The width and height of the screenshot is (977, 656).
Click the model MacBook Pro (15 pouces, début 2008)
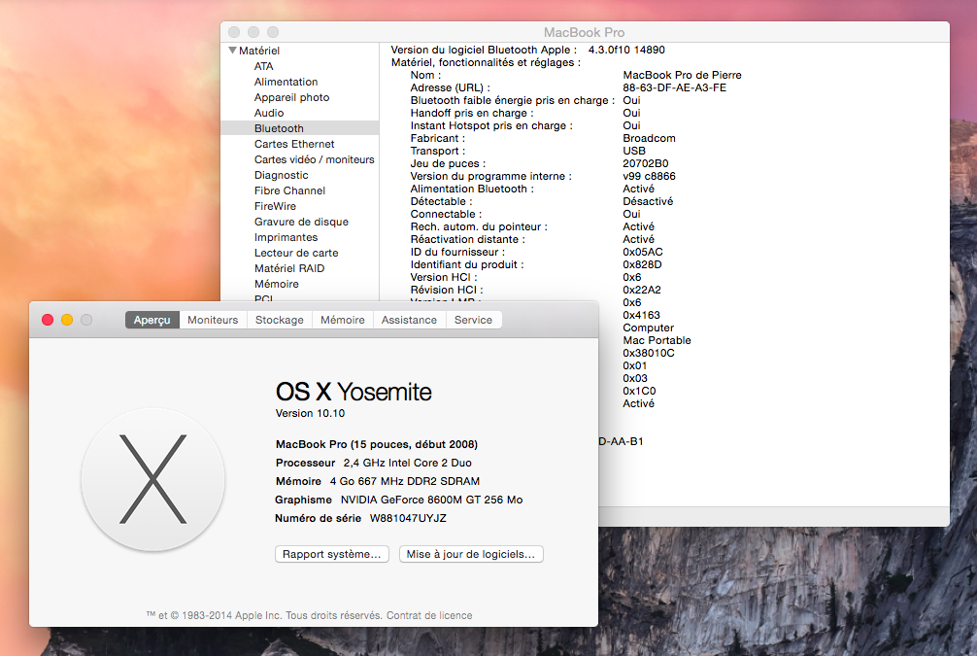(x=377, y=444)
